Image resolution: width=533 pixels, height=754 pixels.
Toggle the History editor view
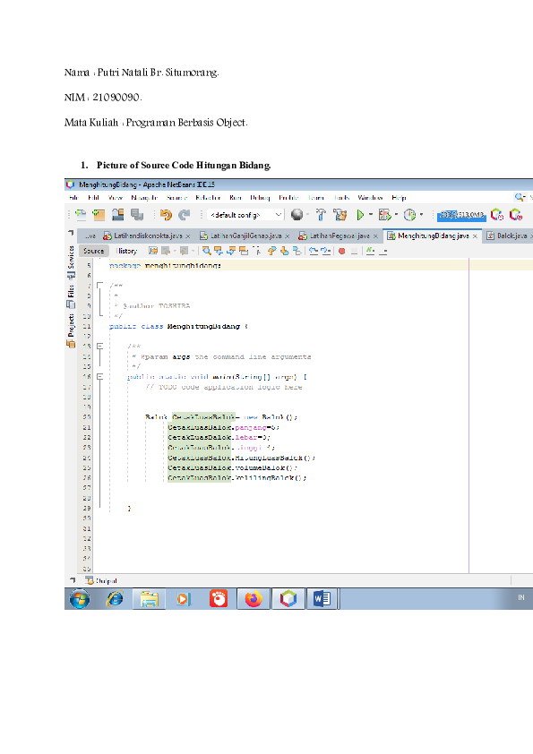click(x=126, y=251)
